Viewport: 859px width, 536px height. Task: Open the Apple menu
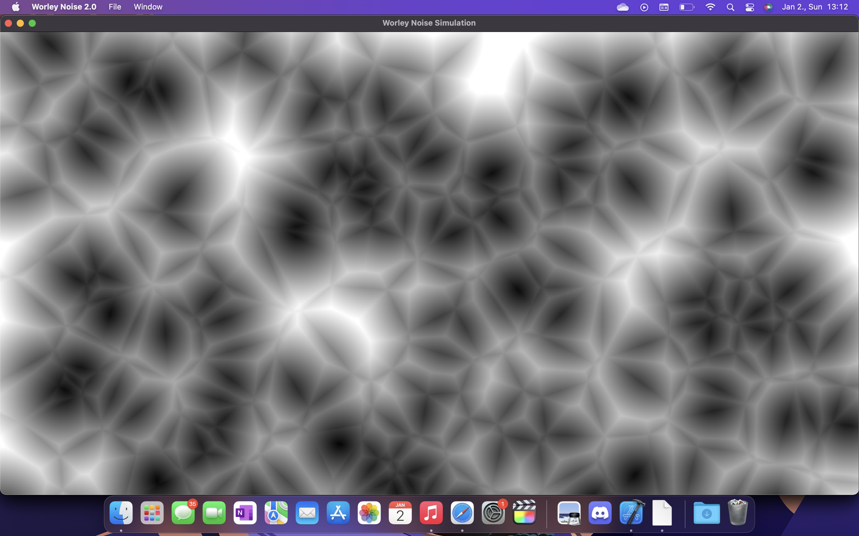(x=16, y=7)
